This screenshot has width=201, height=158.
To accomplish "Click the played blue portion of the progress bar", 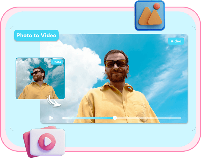I will pos(88,118).
